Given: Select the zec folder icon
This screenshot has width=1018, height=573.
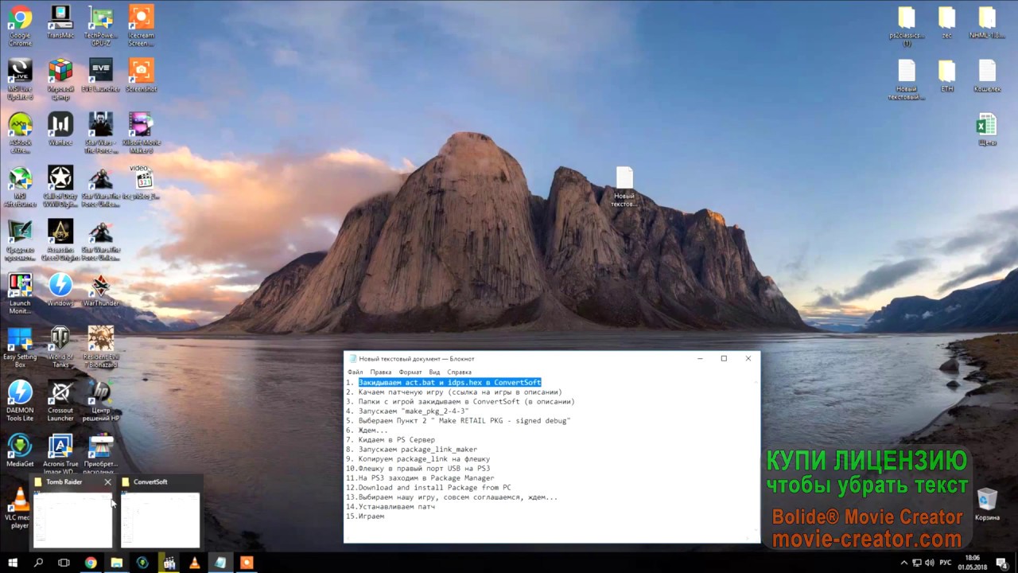Looking at the screenshot, I should (x=946, y=24).
